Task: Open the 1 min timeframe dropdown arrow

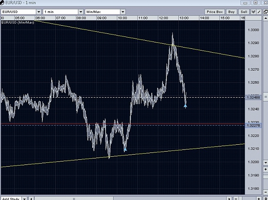Action: tap(81, 12)
